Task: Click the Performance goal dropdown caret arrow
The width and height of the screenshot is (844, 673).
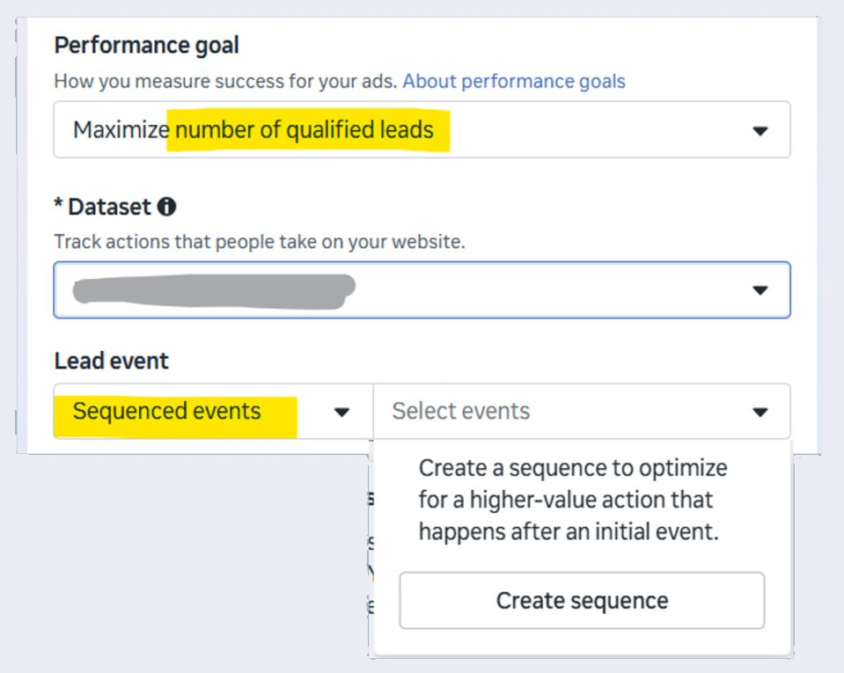Action: point(760,131)
